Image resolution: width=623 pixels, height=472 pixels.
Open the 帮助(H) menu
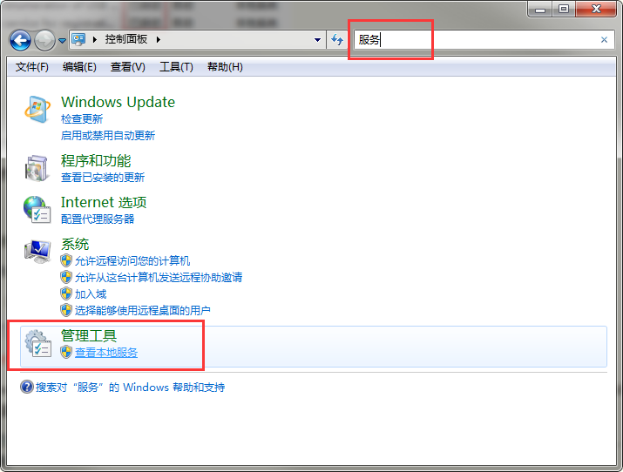[x=225, y=67]
